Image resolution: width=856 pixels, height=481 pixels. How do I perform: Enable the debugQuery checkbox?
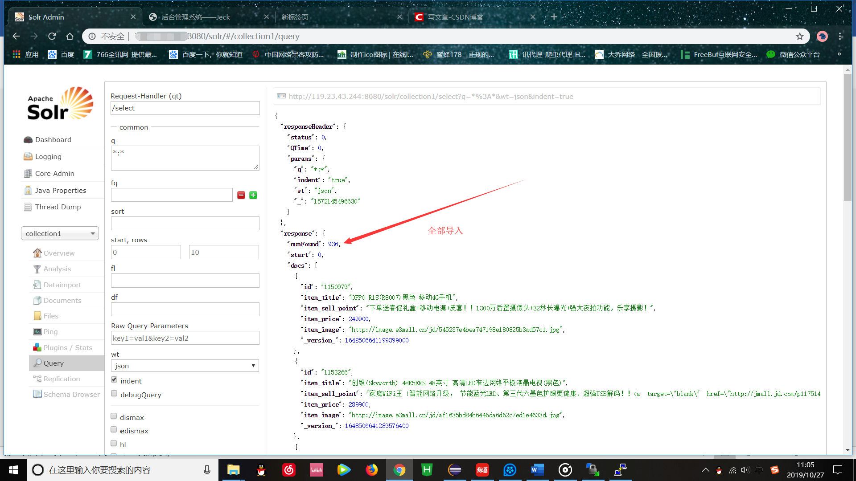pyautogui.click(x=114, y=394)
